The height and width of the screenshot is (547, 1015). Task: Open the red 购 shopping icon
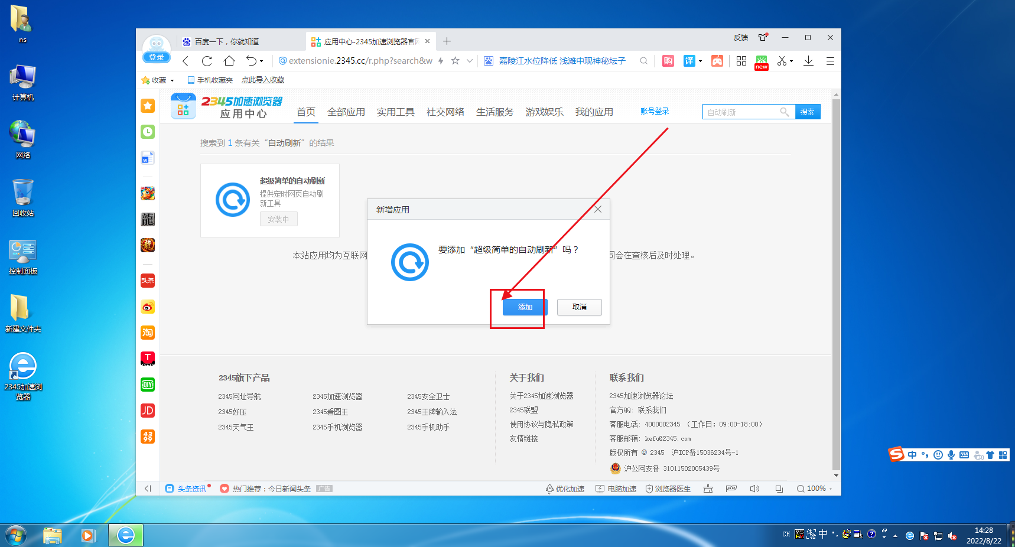(x=668, y=61)
